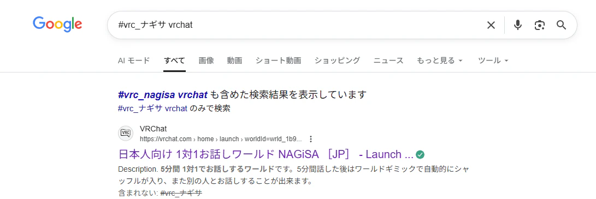Open the 動画 tab
The image size is (596, 199).
pyautogui.click(x=234, y=61)
